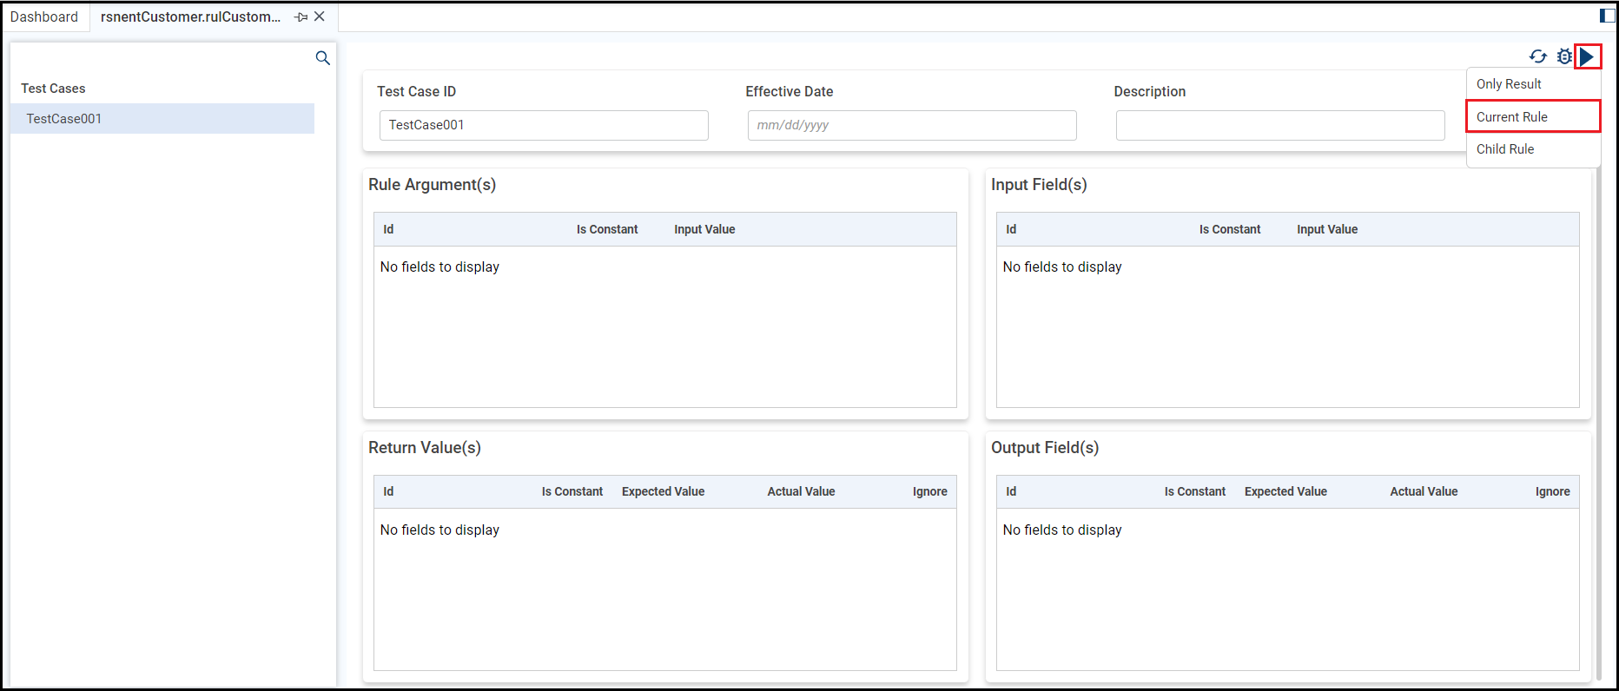1619x691 pixels.
Task: Pin the rsnentCustomer rule tab
Action: (301, 17)
